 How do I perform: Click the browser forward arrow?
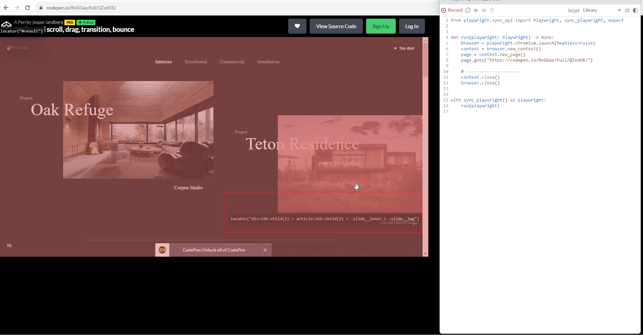tap(17, 8)
